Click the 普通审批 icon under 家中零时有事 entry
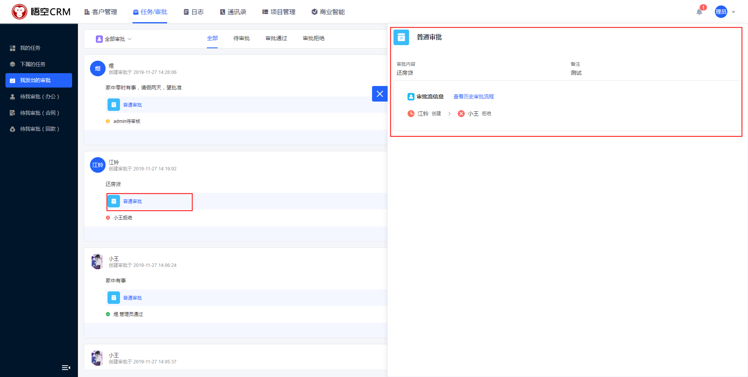The image size is (748, 377). (x=114, y=105)
